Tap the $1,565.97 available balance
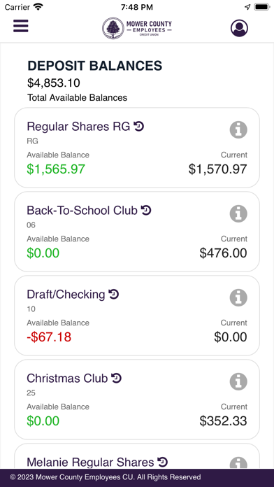 click(x=56, y=169)
